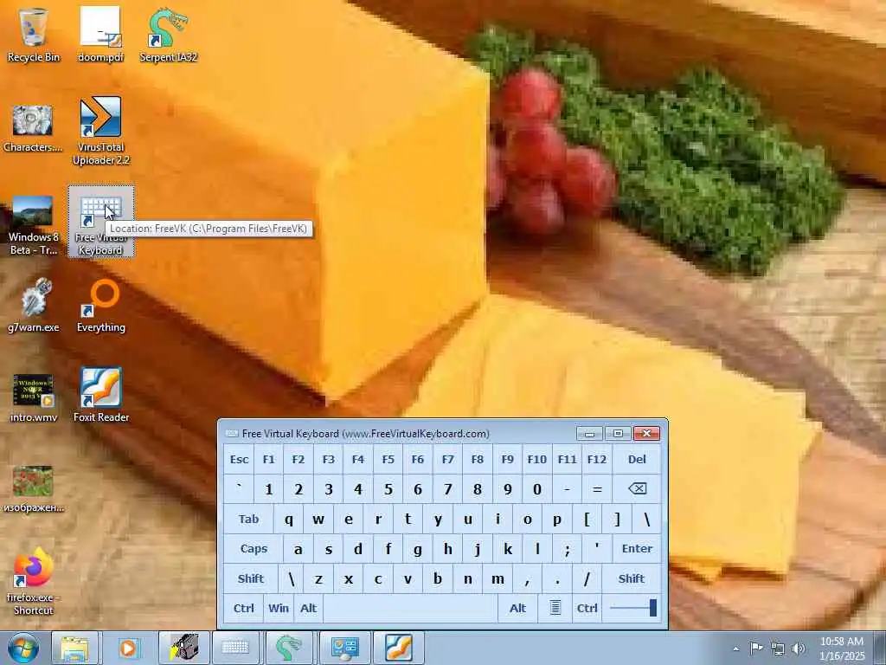The height and width of the screenshot is (665, 886).
Task: Launch firefox.exe - Shortcut icon
Action: coord(33,583)
